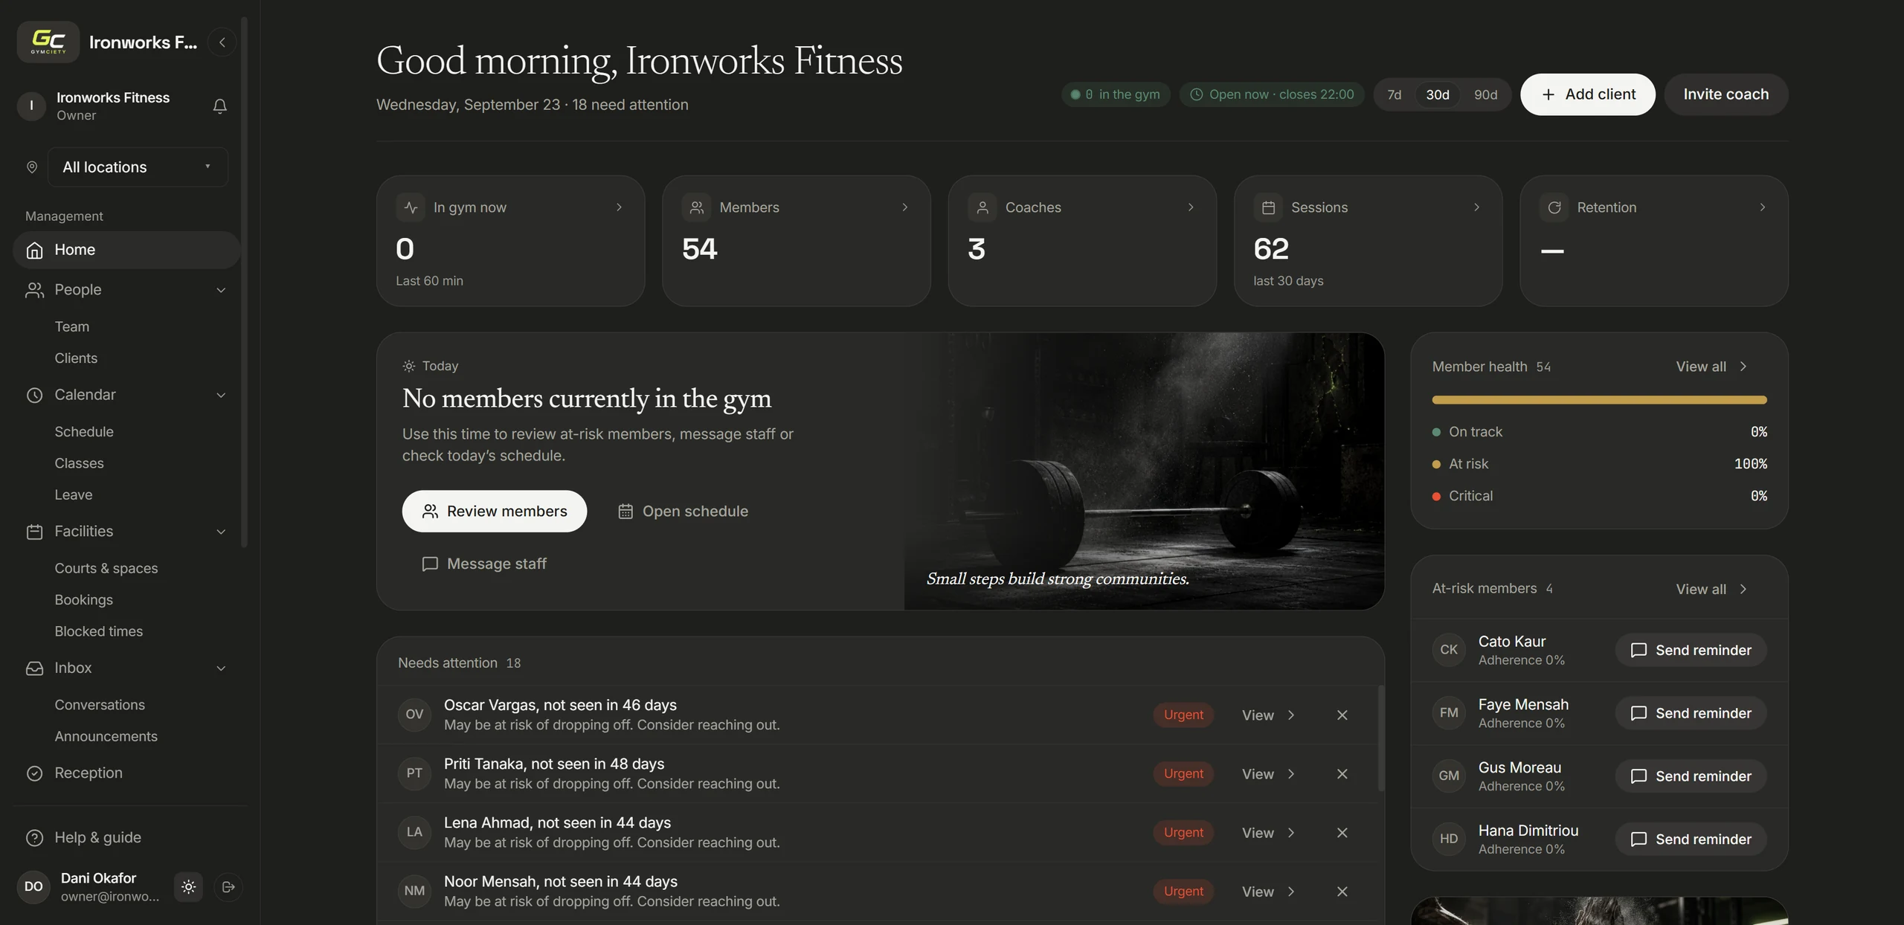
Task: Toggle the light/dark theme sun icon
Action: pyautogui.click(x=188, y=886)
